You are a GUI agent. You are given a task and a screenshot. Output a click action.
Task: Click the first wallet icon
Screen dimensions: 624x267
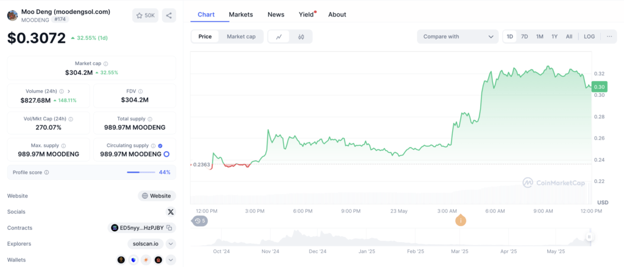(121, 260)
